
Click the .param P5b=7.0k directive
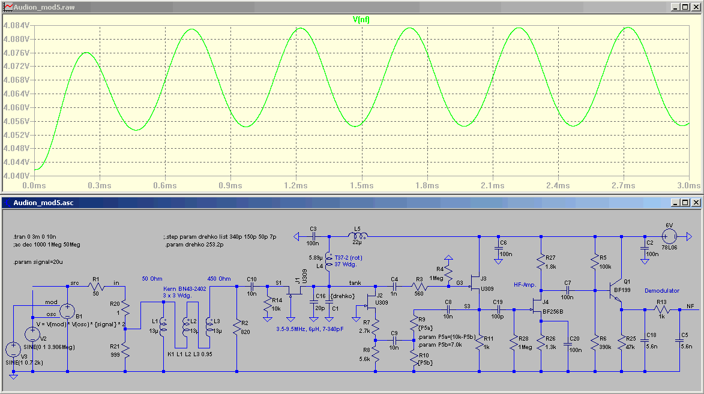[440, 345]
